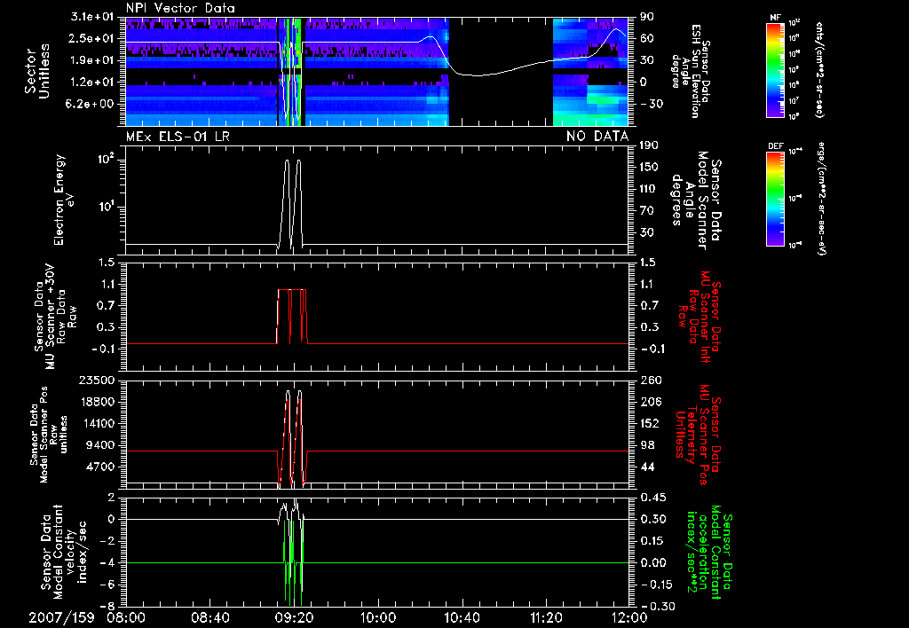This screenshot has width=909, height=628.
Task: Click the 08:40 time axis label
Action: click(211, 617)
